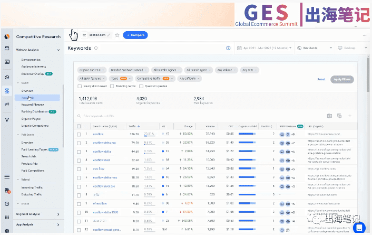Select the checkbox for eco flow row
Image resolution: width=372 pixels, height=235 pixels.
coord(79,169)
